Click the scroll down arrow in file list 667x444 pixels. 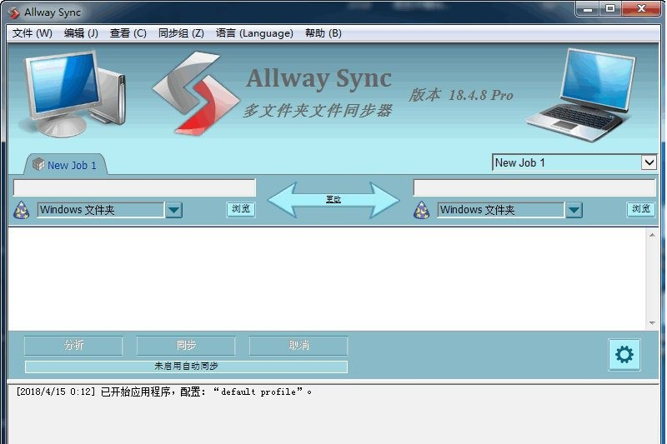(x=652, y=323)
